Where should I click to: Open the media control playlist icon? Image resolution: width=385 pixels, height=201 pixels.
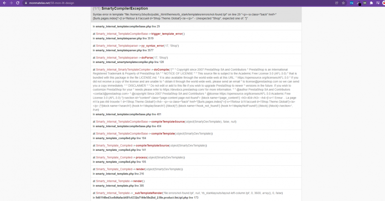point(378,3)
